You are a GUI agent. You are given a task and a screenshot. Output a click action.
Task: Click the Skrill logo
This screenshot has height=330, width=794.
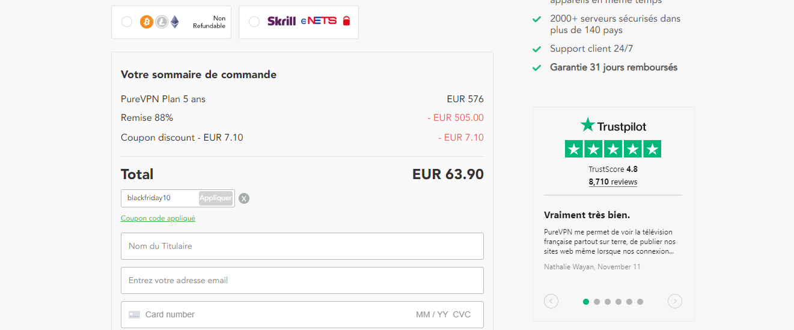(281, 22)
